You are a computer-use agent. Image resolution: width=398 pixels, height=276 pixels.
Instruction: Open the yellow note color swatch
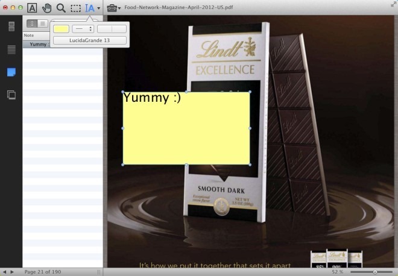pyautogui.click(x=61, y=29)
